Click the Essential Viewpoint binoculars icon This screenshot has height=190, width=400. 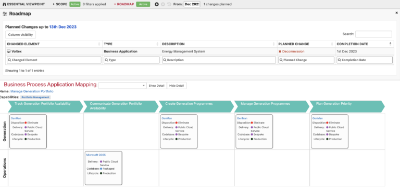[4, 4]
